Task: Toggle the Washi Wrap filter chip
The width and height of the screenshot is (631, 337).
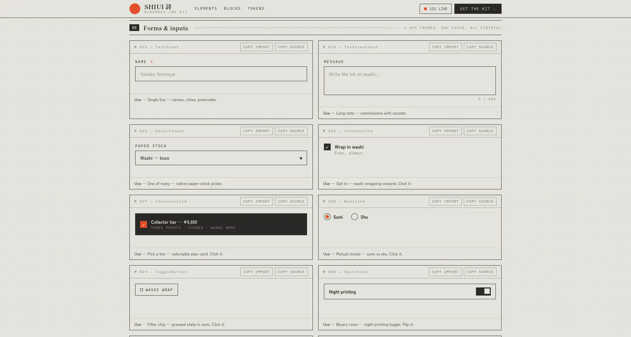Action: 156,290
